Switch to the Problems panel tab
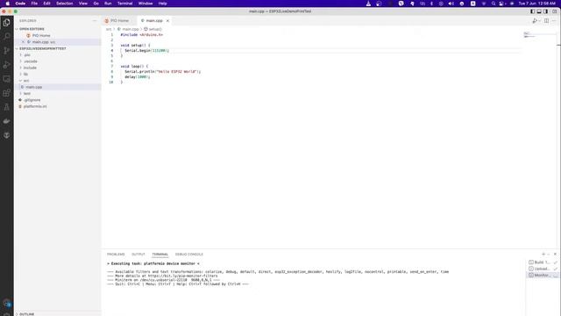 point(116,255)
